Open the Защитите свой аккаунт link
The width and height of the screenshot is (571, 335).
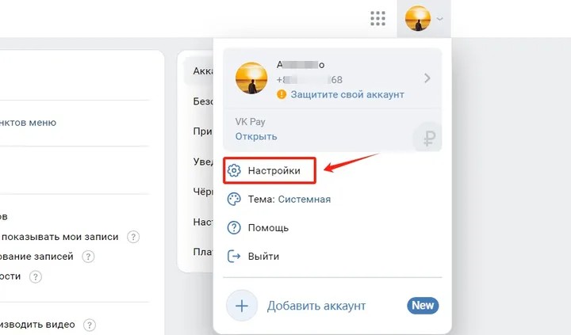(347, 94)
